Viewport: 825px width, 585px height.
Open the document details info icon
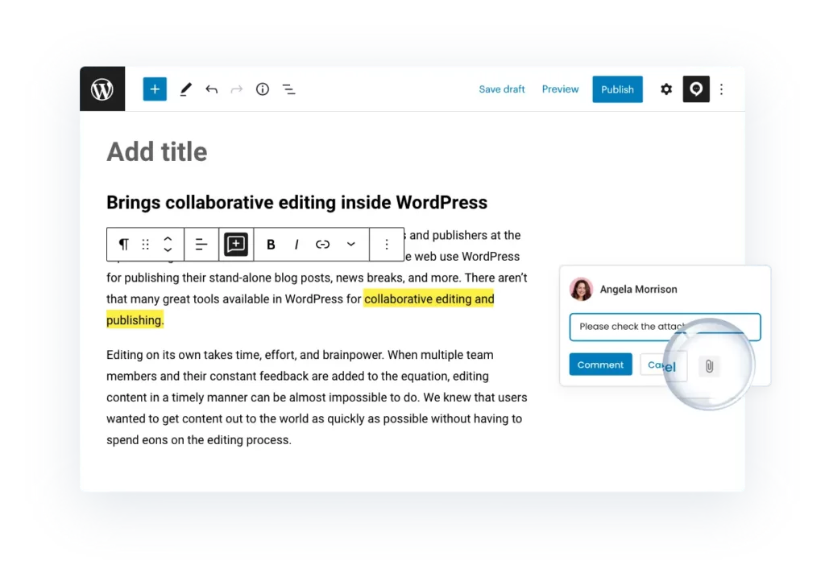coord(263,89)
